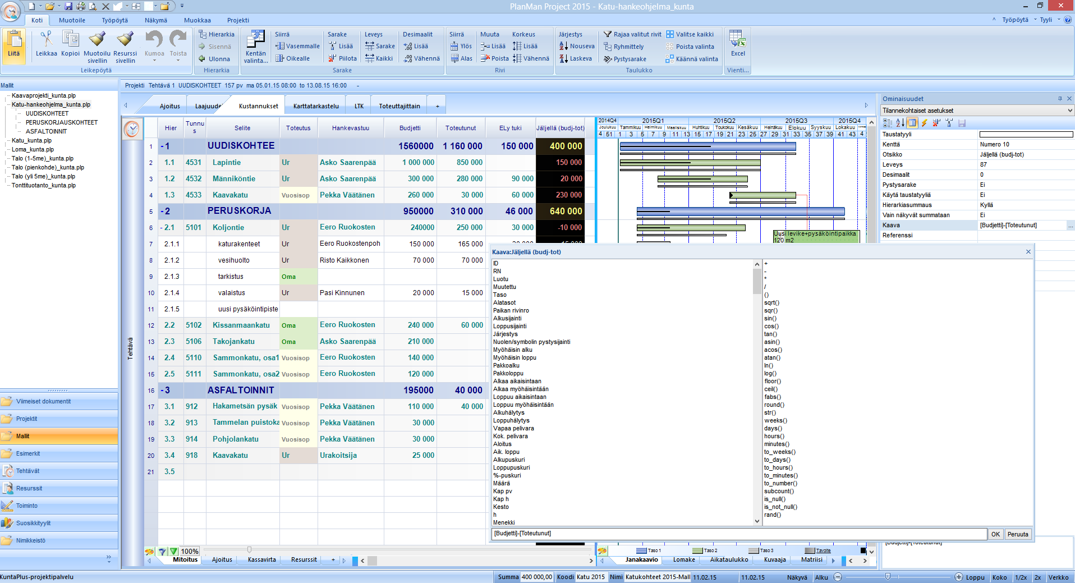Screen dimensions: 1075x583
Task: Collapse group -1 UUDISKOHTEET row
Action: click(162, 146)
